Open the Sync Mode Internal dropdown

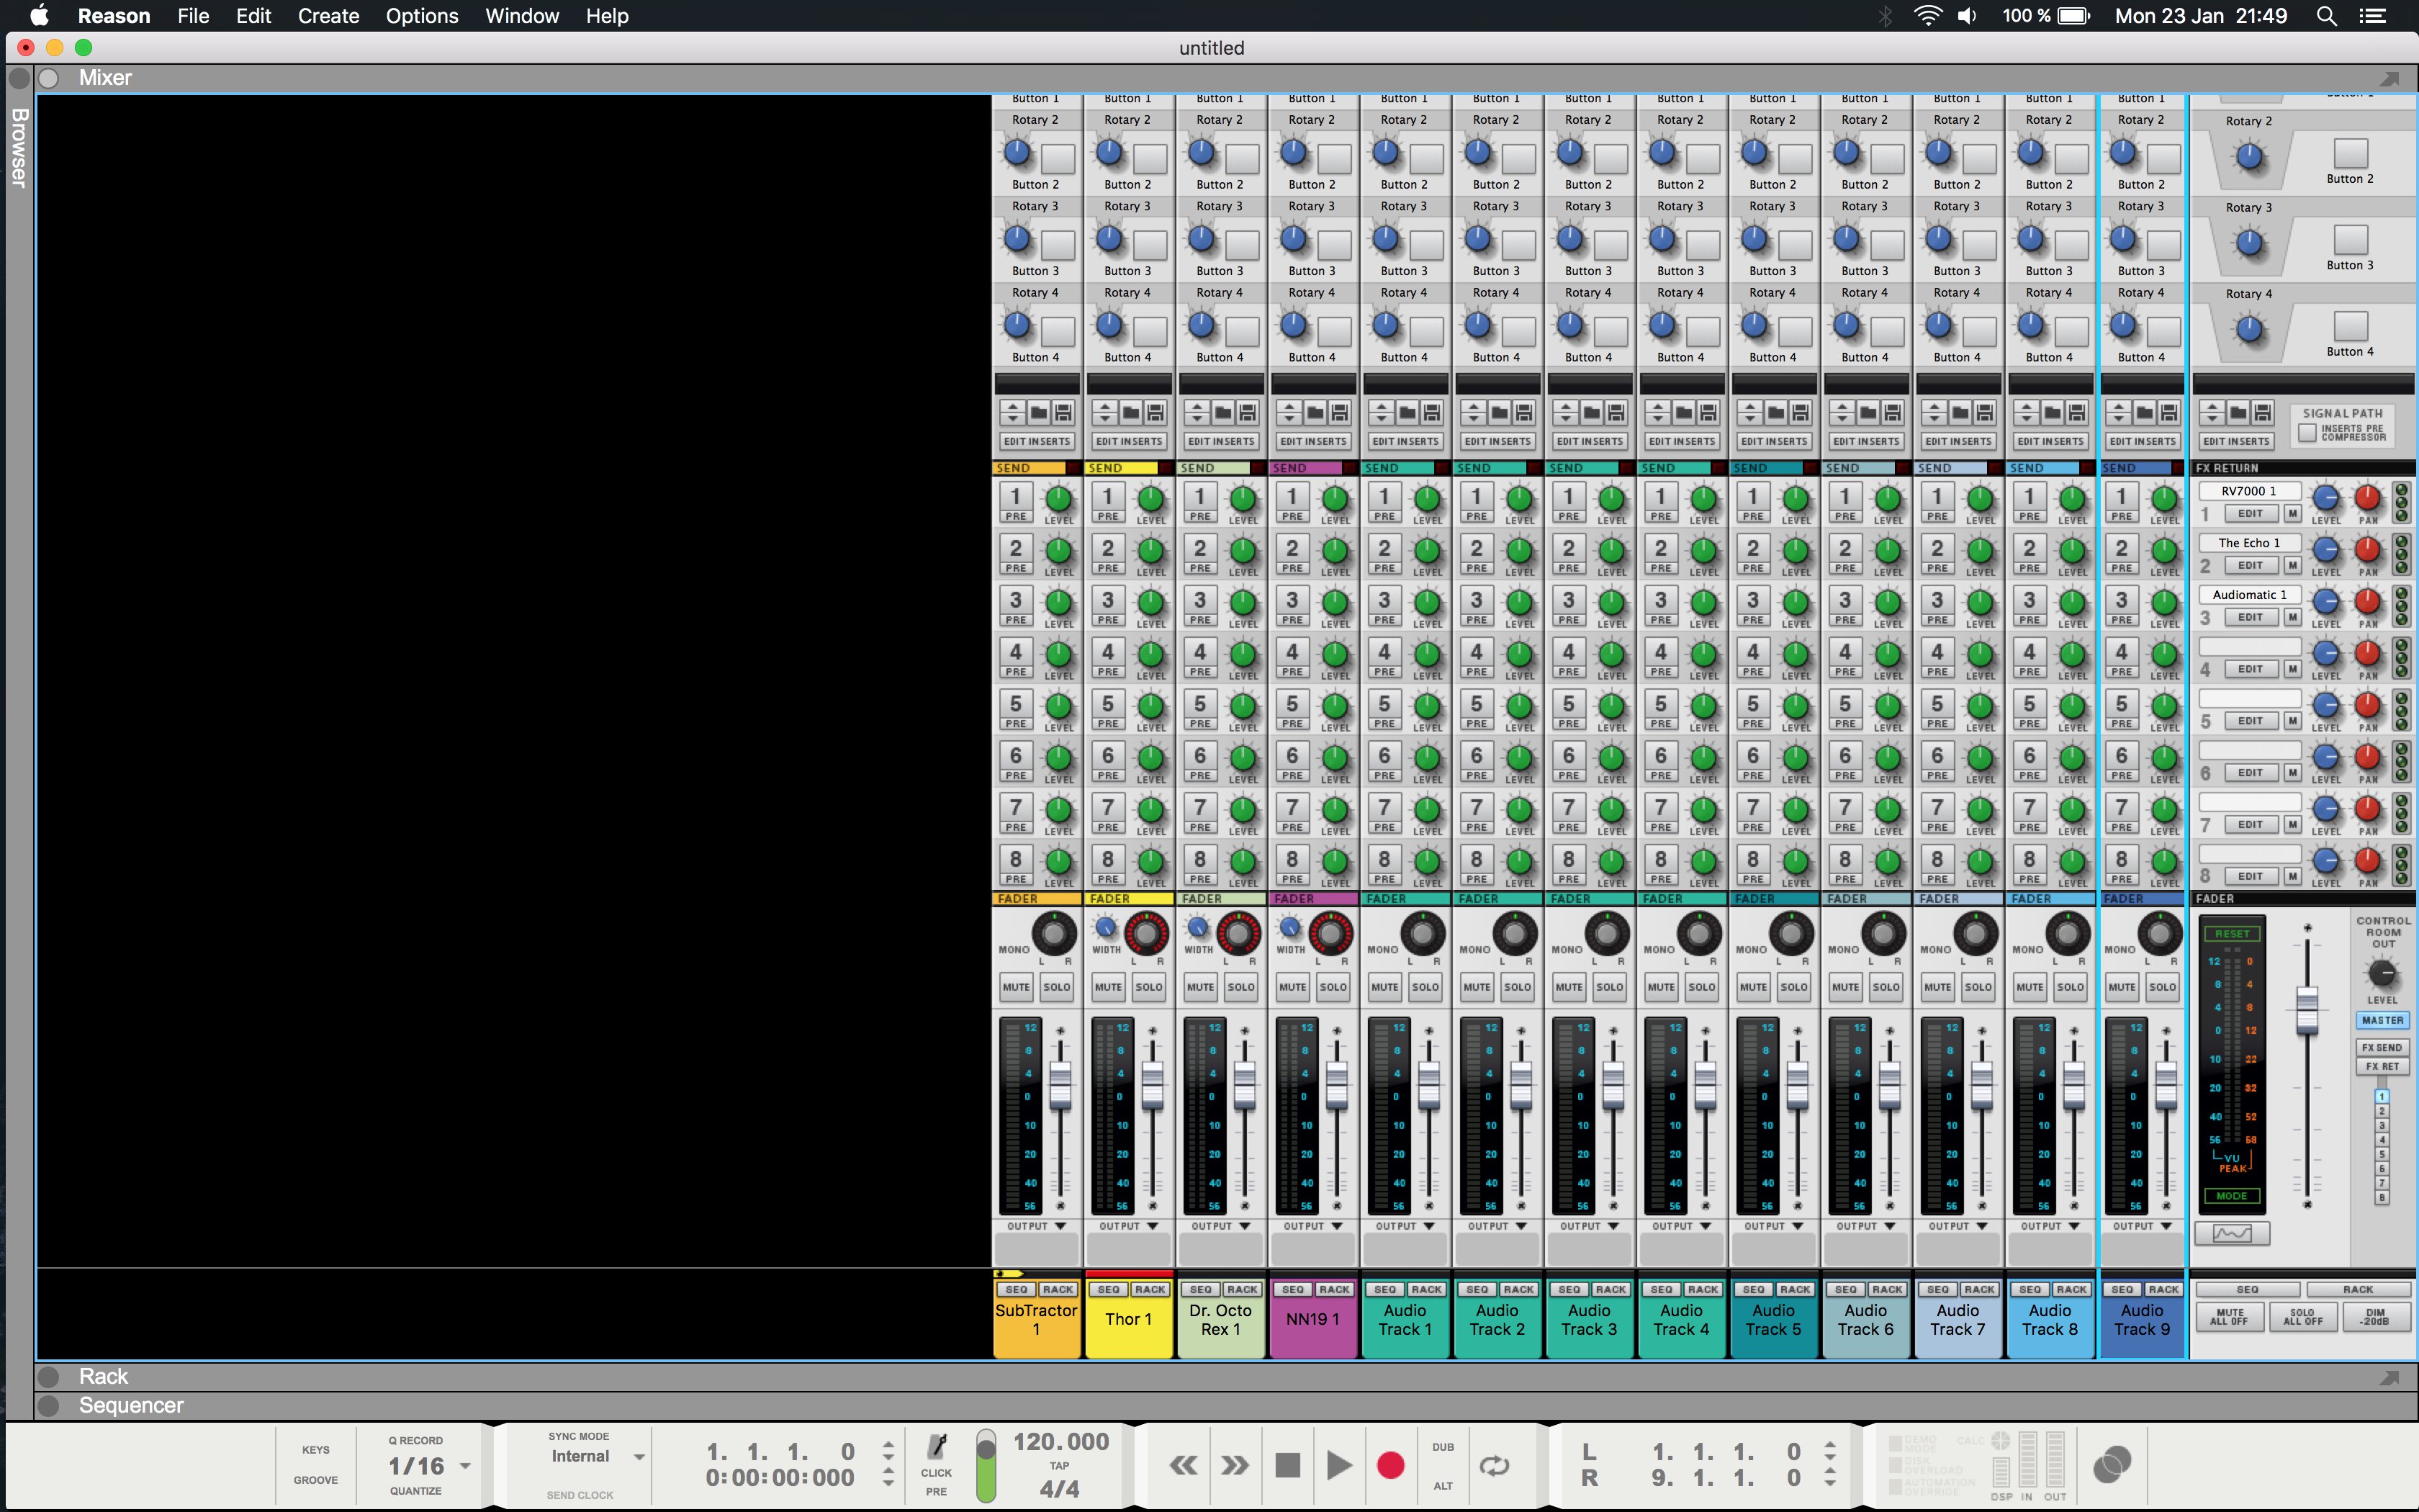(639, 1457)
